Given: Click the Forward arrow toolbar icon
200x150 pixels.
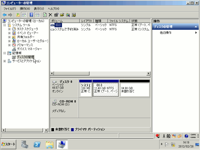Looking at the screenshot, I should [10, 15].
